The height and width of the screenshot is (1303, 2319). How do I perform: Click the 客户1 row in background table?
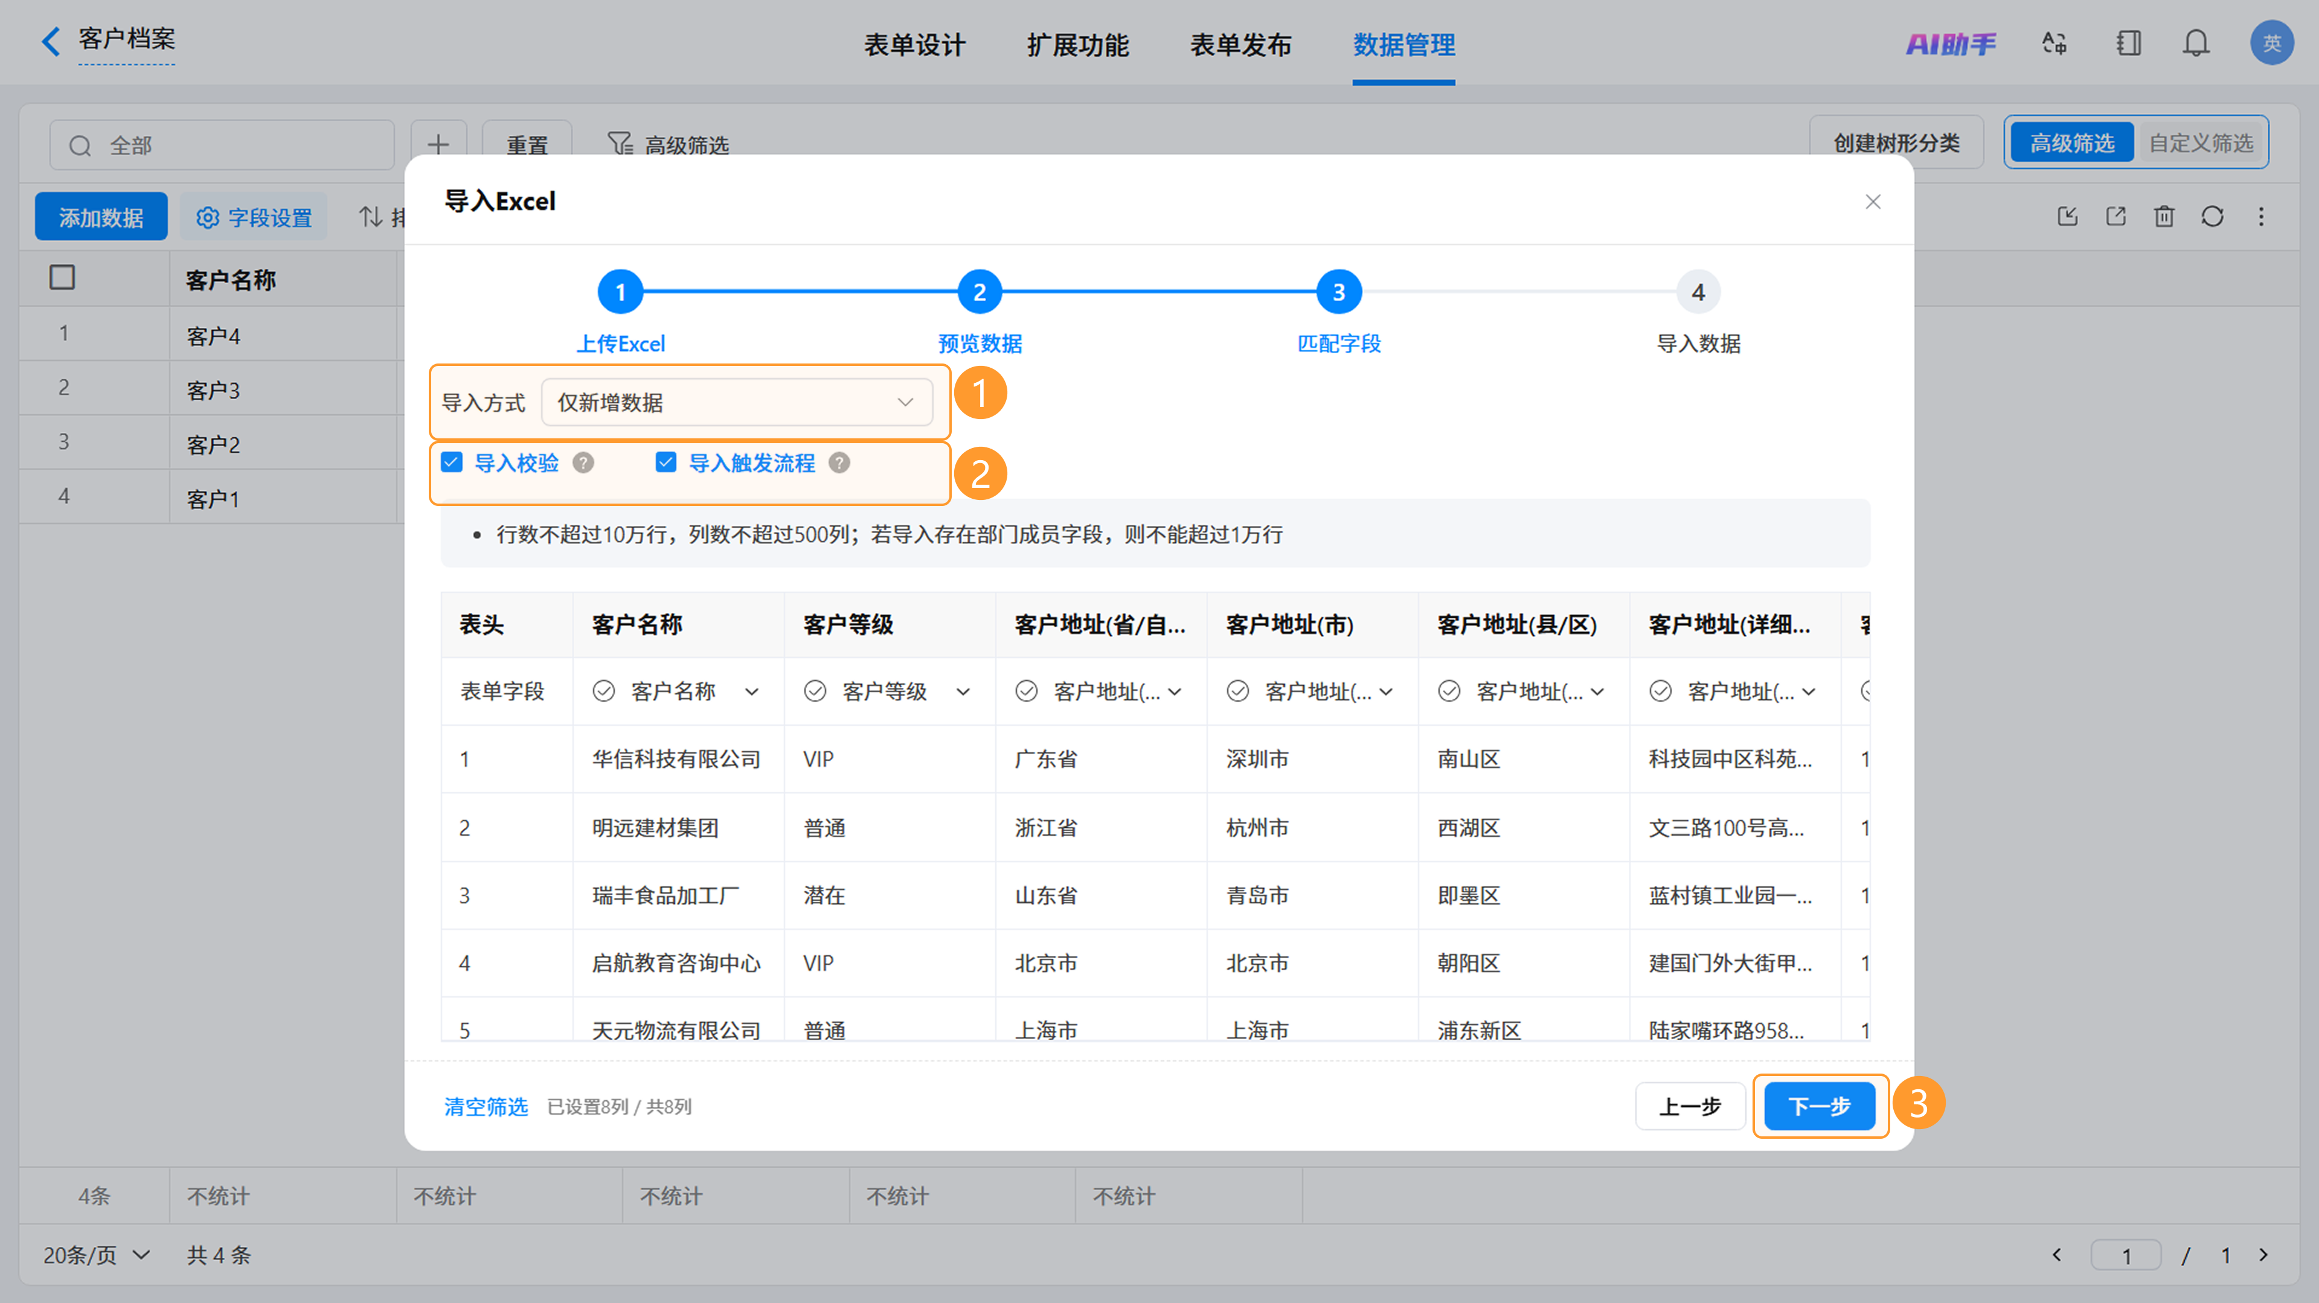(213, 499)
